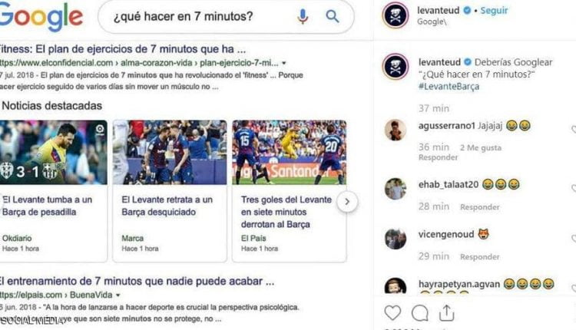Open 'El Levante retrata a un Barça' Marca card

point(170,191)
